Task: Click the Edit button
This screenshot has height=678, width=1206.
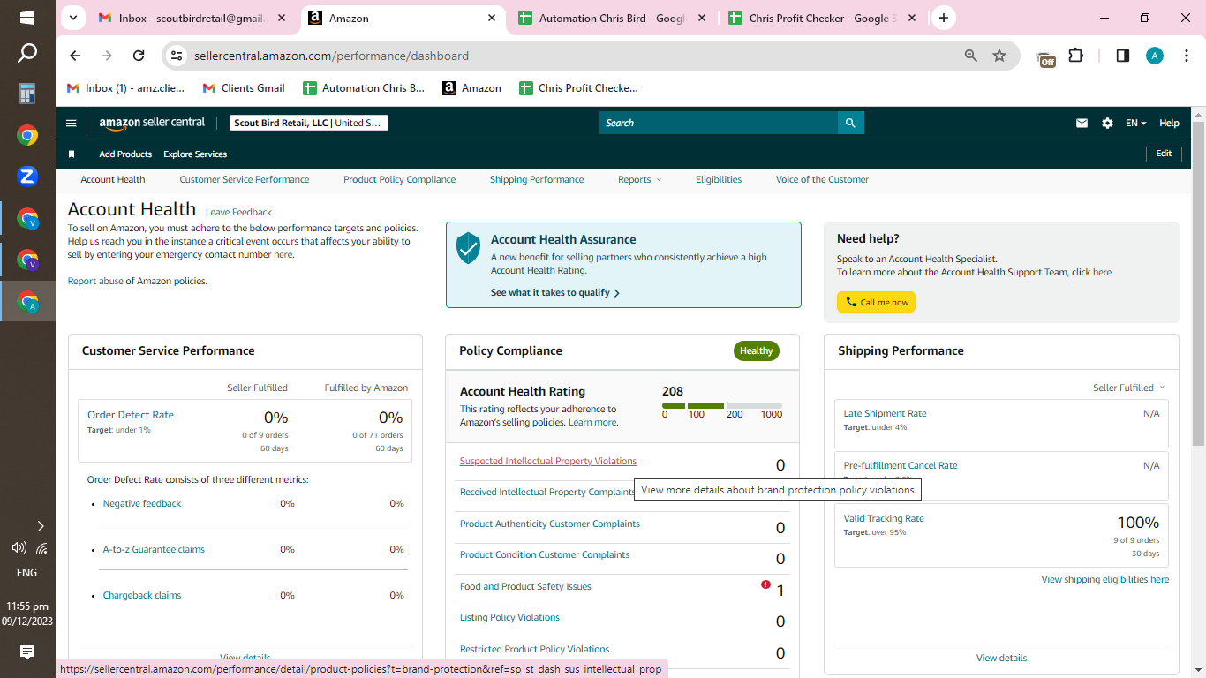Action: tap(1164, 154)
